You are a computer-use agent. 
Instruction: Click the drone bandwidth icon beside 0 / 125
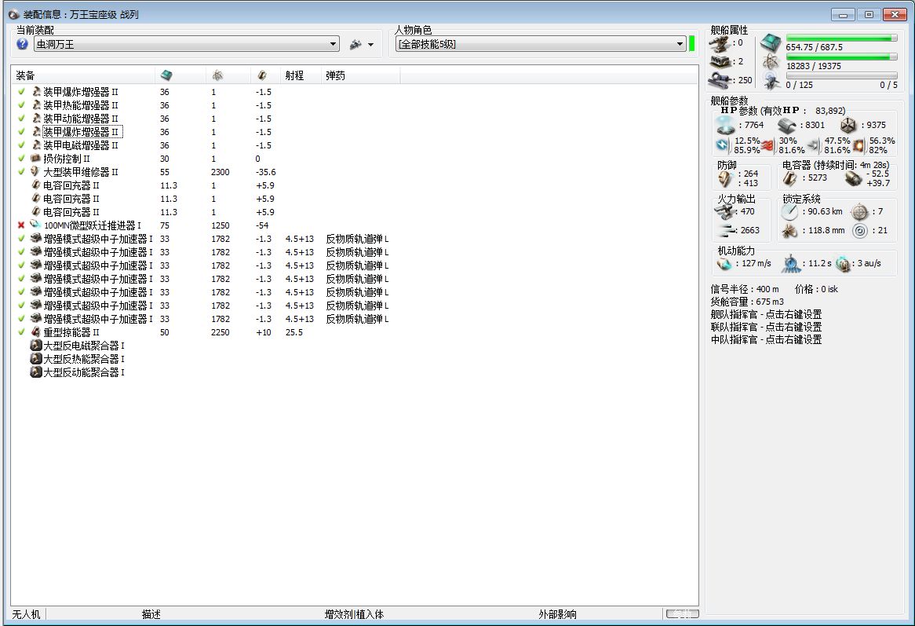pyautogui.click(x=771, y=81)
